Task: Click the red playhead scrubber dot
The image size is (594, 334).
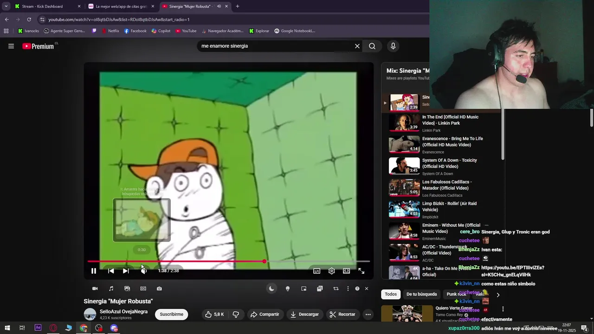Action: click(x=265, y=262)
